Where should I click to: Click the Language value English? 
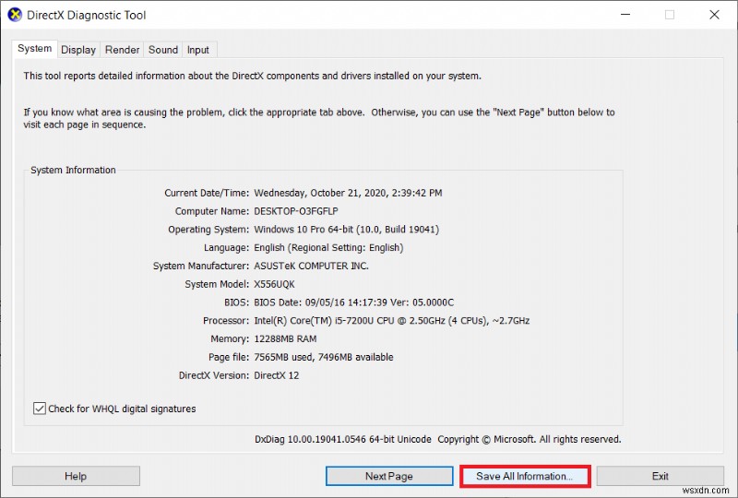tap(328, 247)
